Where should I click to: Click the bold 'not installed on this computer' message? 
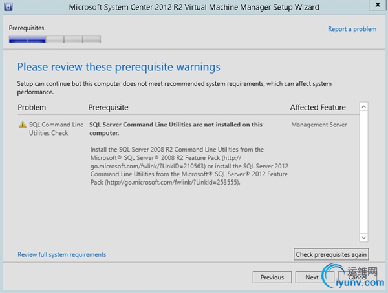point(176,128)
